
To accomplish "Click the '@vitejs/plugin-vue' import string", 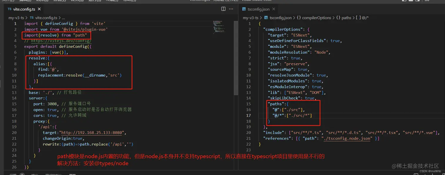I will pos(84,29).
